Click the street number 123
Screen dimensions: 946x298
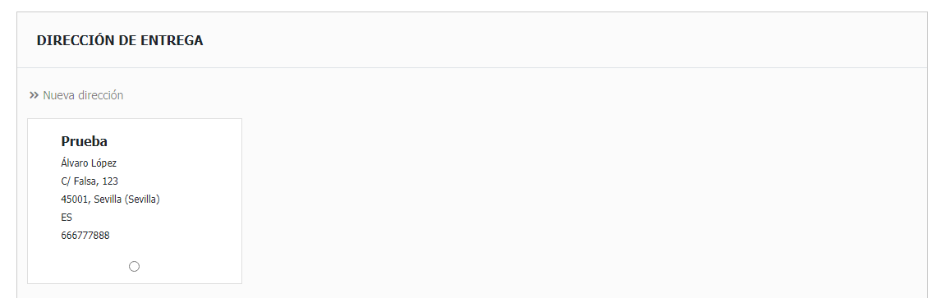110,181
